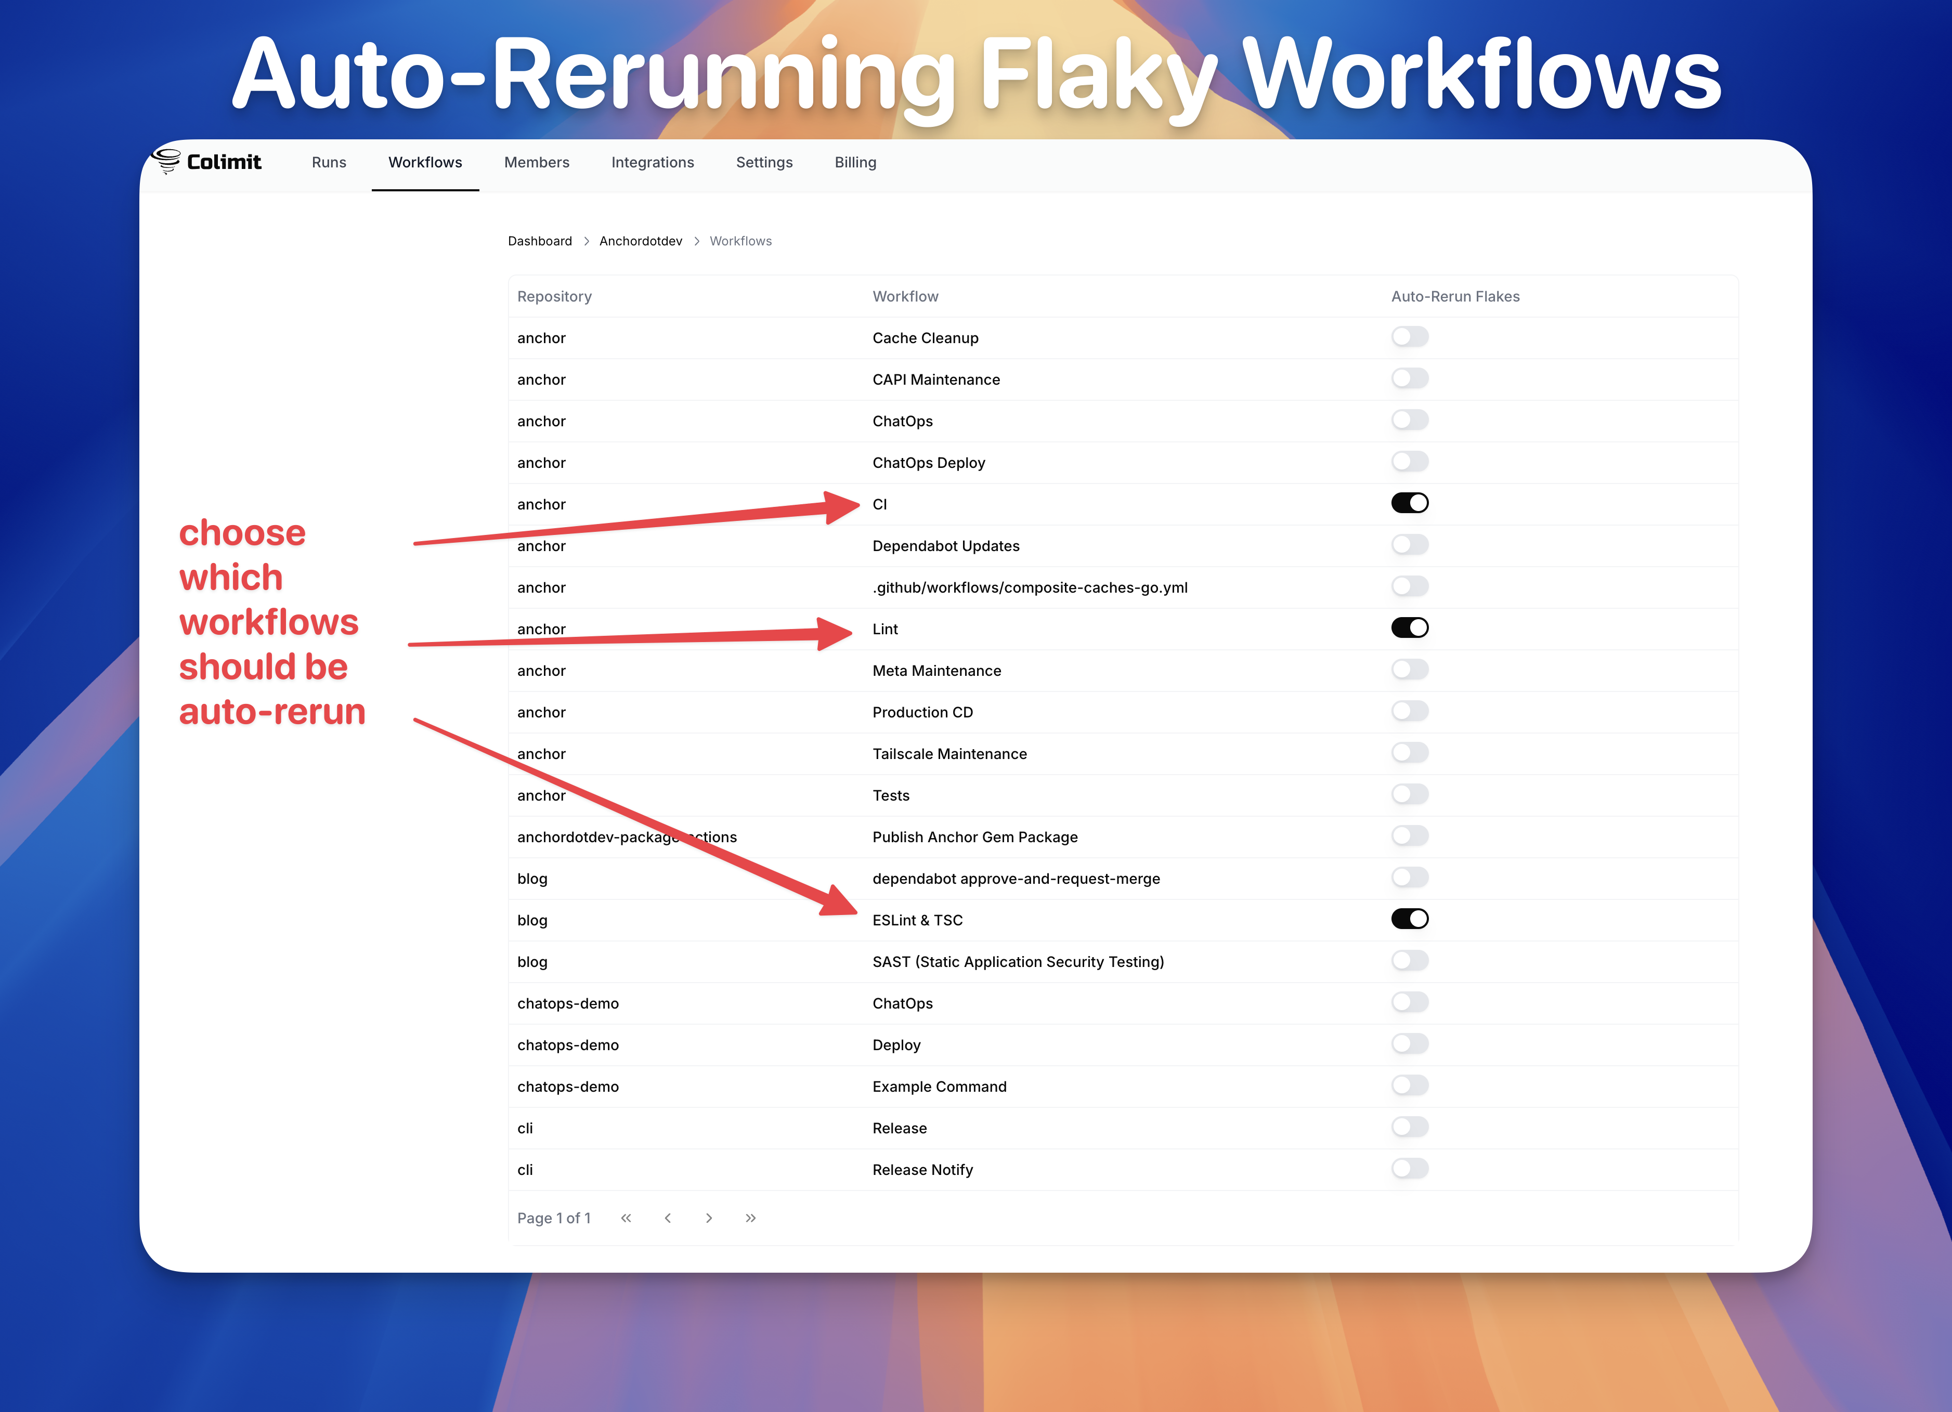Enable auto-rerun for Release Notify

[1410, 1169]
